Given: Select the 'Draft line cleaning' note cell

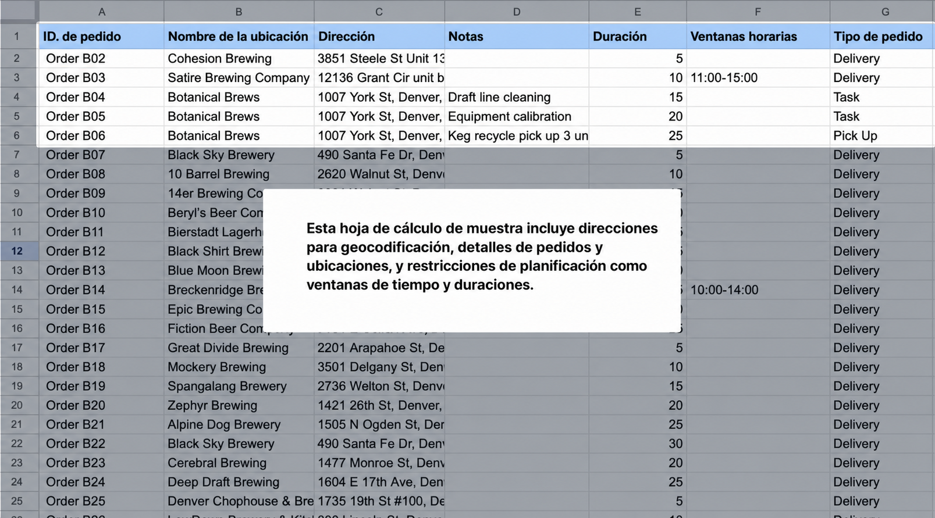Looking at the screenshot, I should point(517,97).
